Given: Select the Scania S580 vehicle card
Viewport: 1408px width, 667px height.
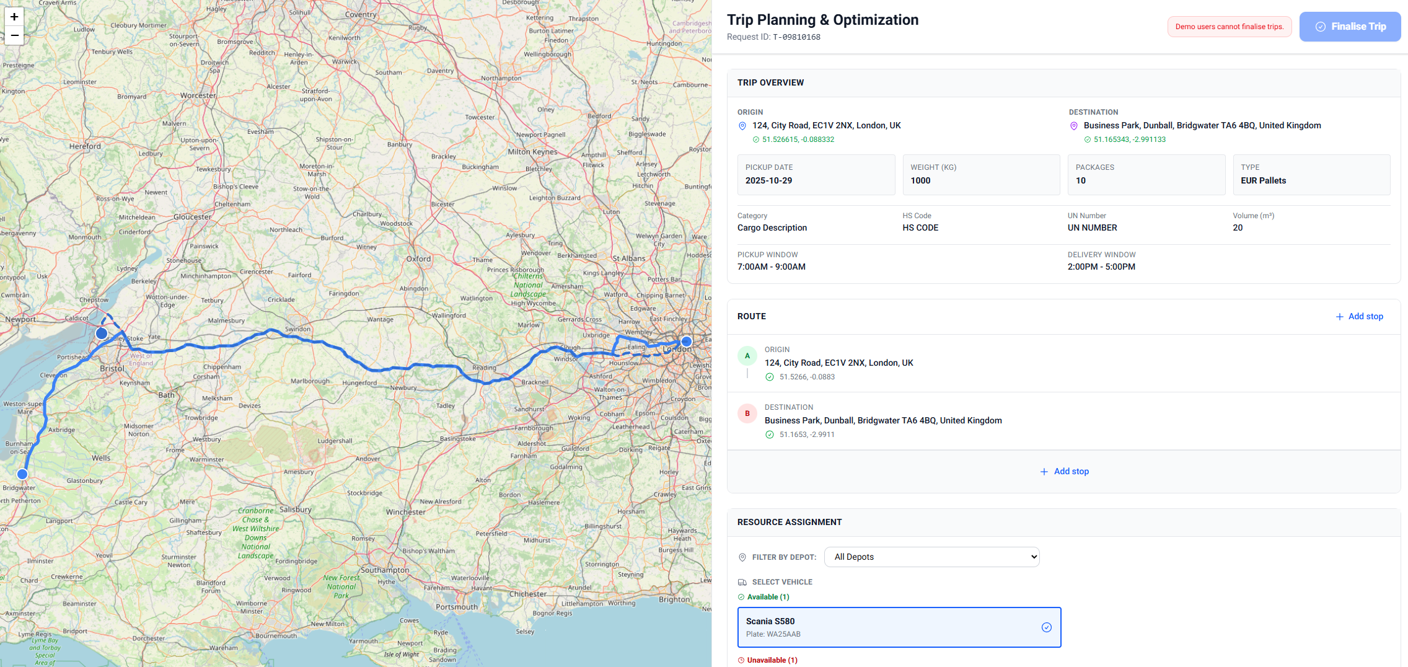Looking at the screenshot, I should pyautogui.click(x=899, y=627).
